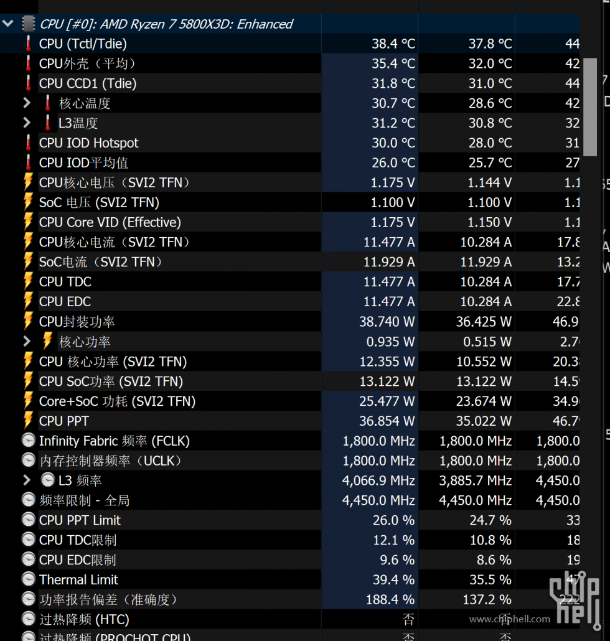The image size is (610, 641).
Task: Select the SoC 电压 (SVI2 TFN) label
Action: tap(100, 202)
